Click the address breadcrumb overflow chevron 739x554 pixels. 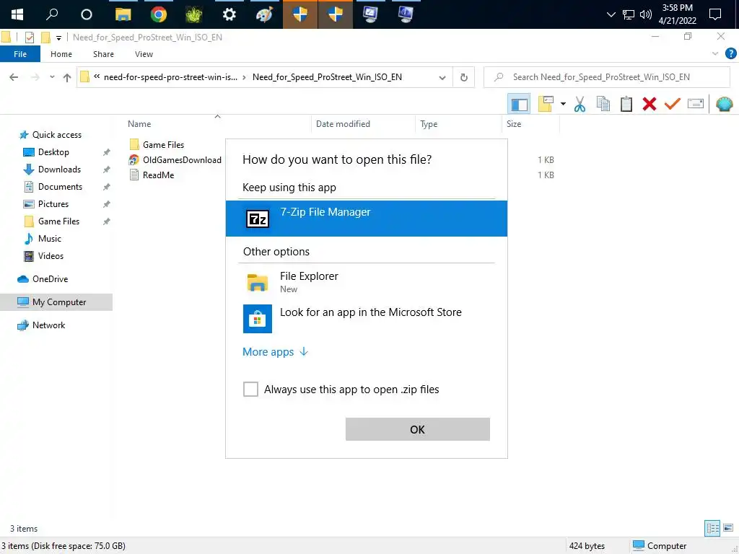[97, 76]
